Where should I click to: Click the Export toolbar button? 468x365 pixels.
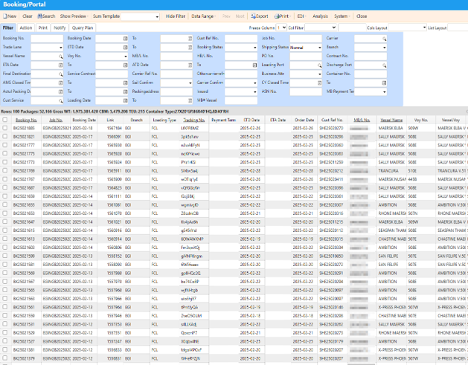pos(260,16)
